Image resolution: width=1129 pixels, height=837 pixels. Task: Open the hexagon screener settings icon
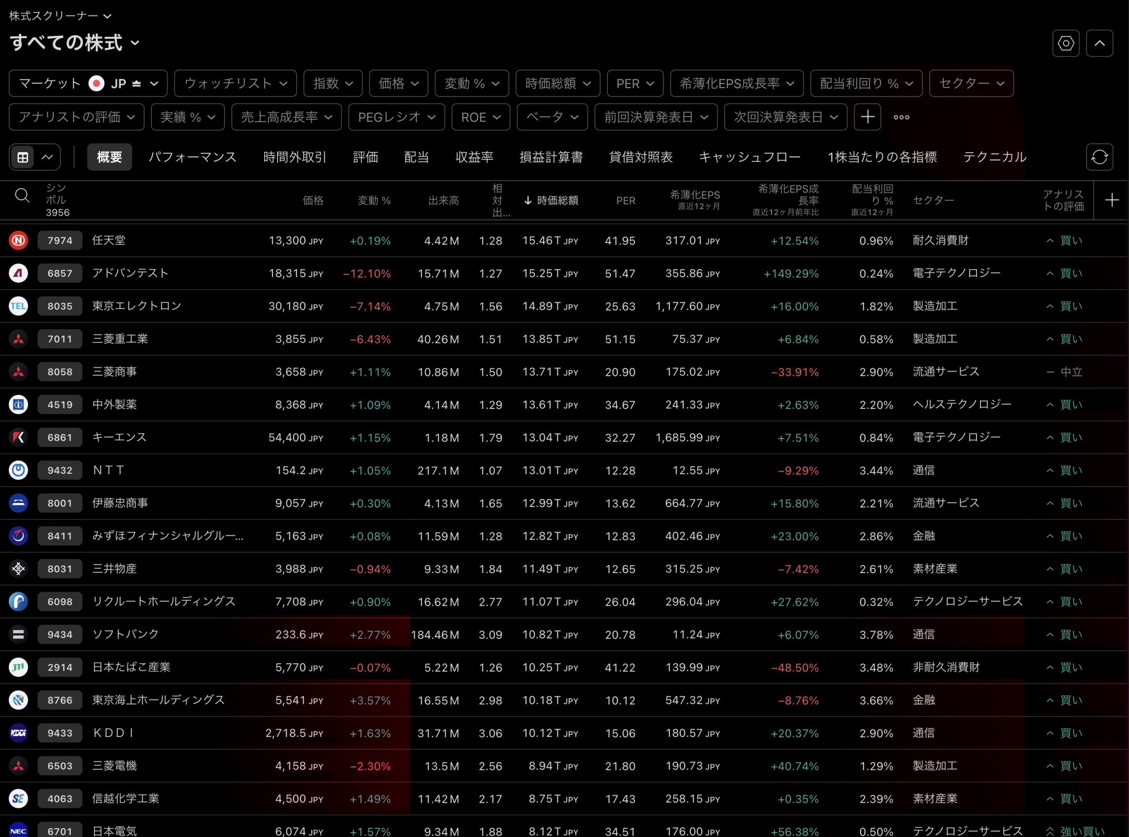(x=1066, y=43)
